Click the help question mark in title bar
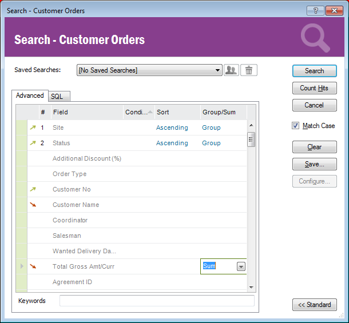 pyautogui.click(x=315, y=10)
